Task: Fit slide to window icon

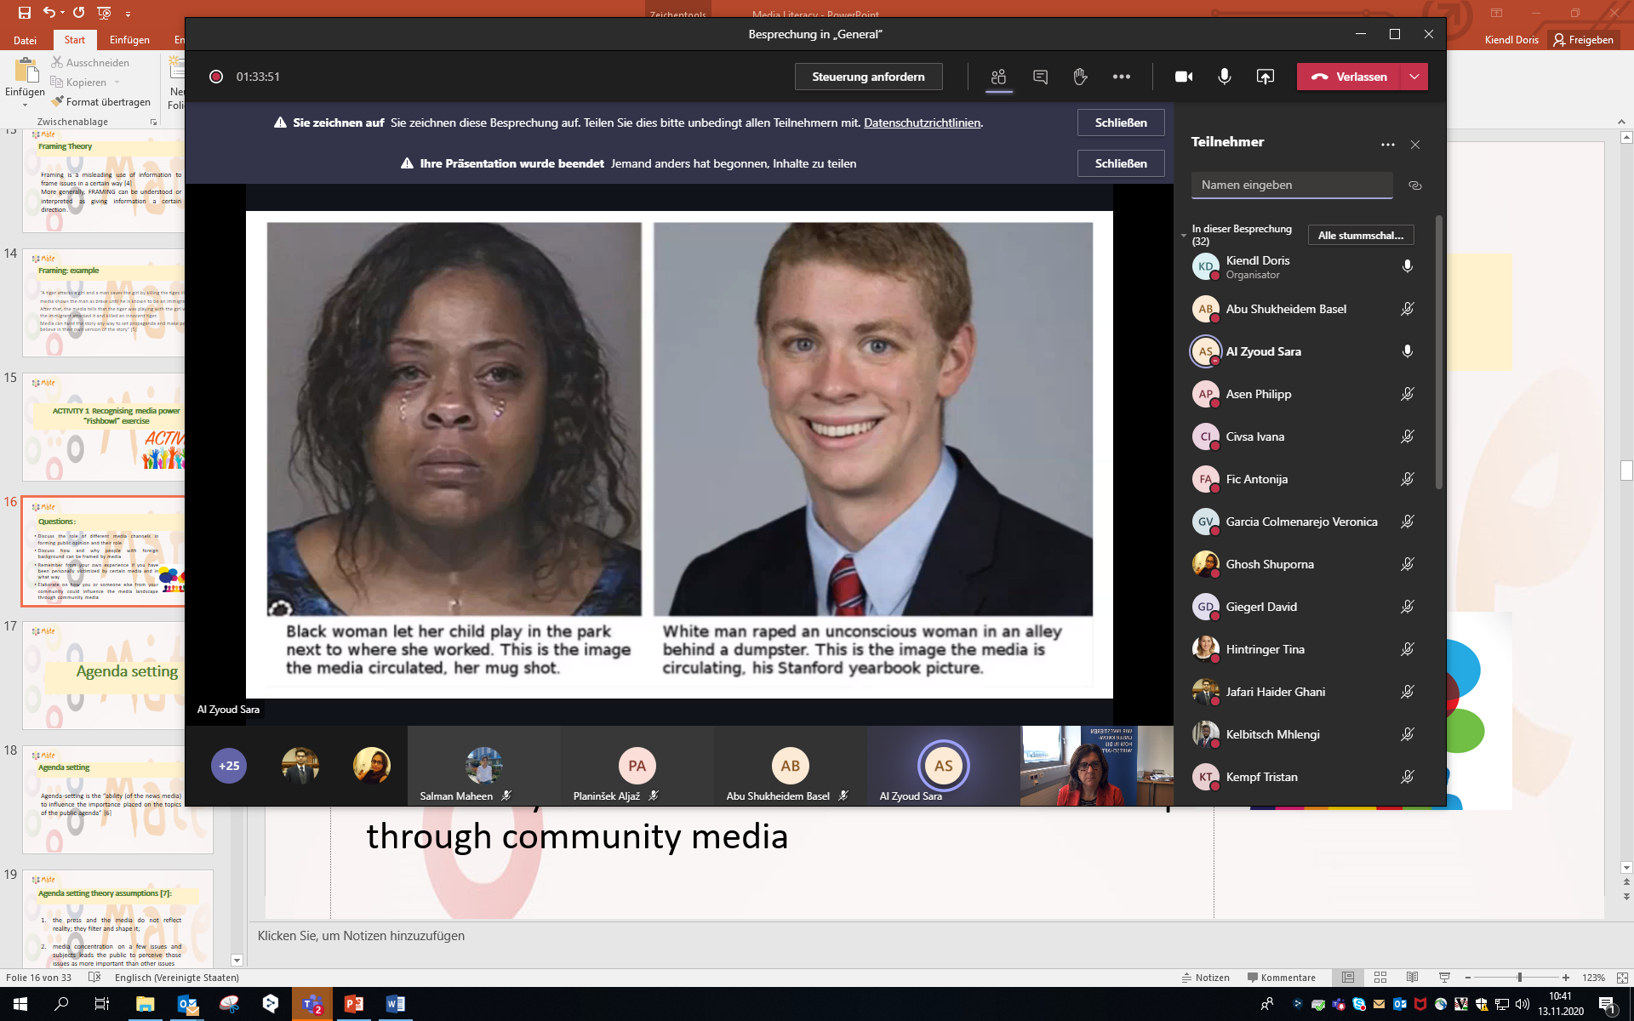Action: (x=1622, y=978)
